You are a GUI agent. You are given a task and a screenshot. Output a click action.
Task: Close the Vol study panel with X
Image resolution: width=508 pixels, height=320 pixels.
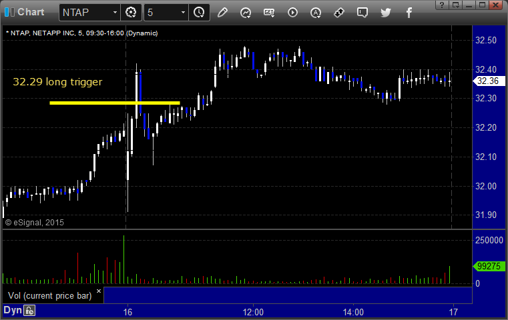coord(99,291)
